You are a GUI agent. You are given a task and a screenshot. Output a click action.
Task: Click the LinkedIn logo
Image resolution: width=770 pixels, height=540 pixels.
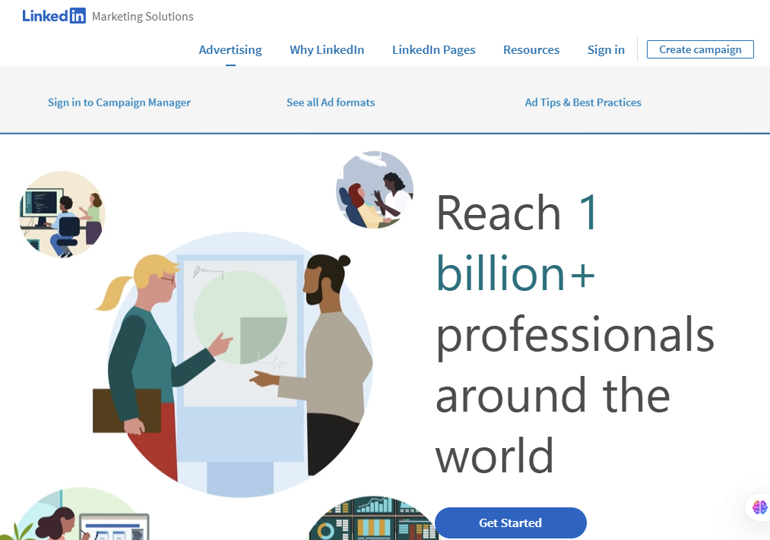pyautogui.click(x=54, y=16)
